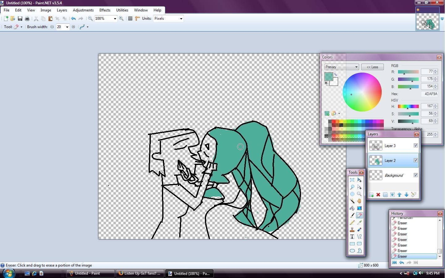Viewport: 445px width, 278px height.
Task: Decrease brush width with minus button
Action: 52,27
